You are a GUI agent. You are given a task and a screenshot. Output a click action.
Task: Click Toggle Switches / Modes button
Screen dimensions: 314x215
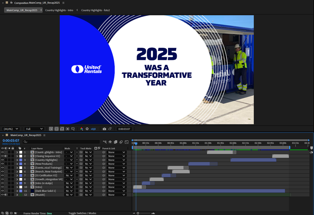[x=82, y=213]
